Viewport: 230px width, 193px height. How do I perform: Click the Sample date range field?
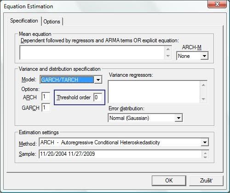click(x=121, y=154)
